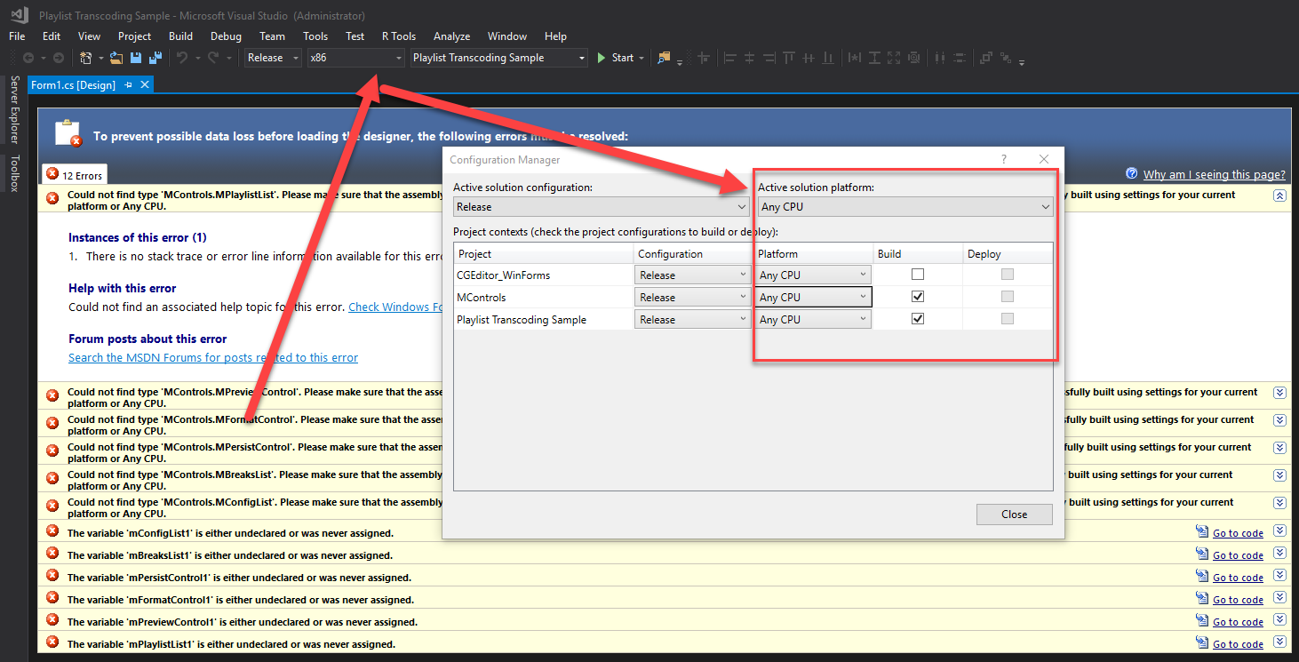Click the New Project toolbar icon
1299x662 pixels.
pyautogui.click(x=86, y=58)
